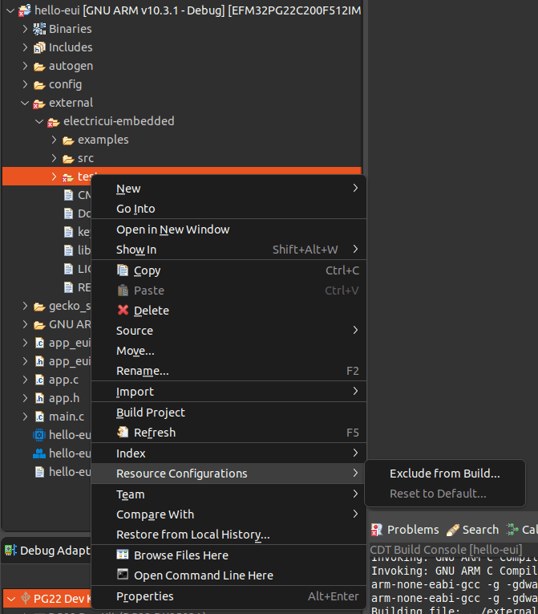Click the Browse Files Here icon
This screenshot has height=614, width=538.
click(123, 555)
